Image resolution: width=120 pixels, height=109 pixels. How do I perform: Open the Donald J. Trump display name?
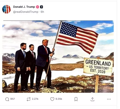click(x=24, y=7)
